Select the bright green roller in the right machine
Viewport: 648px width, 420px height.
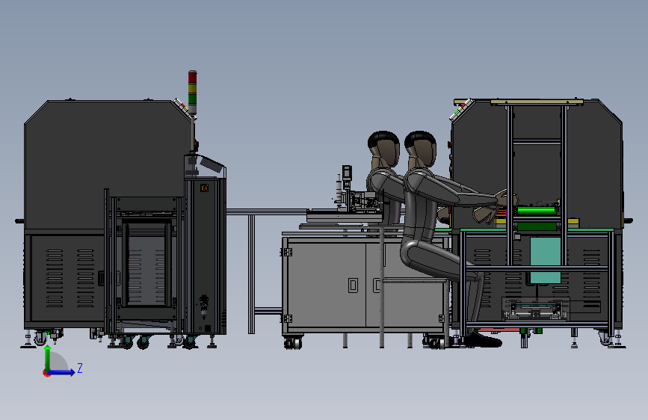pyautogui.click(x=537, y=211)
